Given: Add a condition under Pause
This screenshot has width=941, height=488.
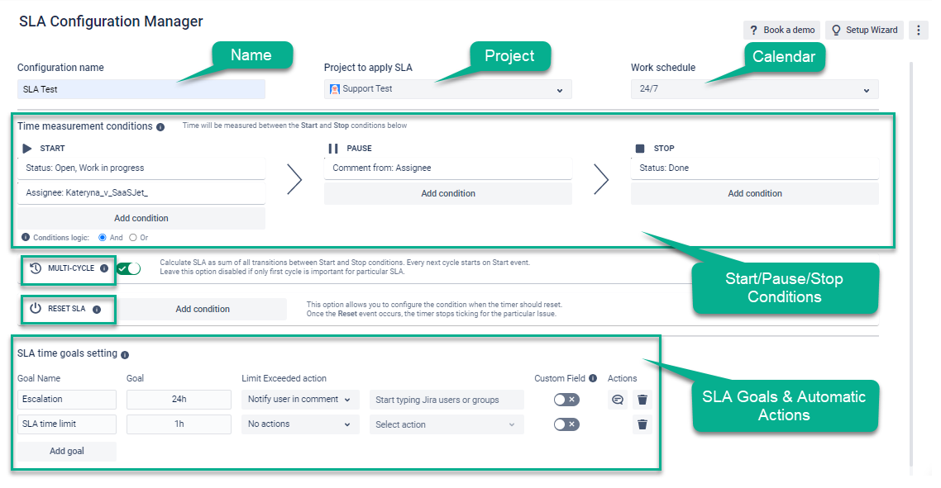Looking at the screenshot, I should coord(447,192).
